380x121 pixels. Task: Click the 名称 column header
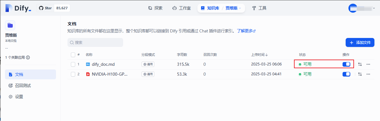[89, 55]
